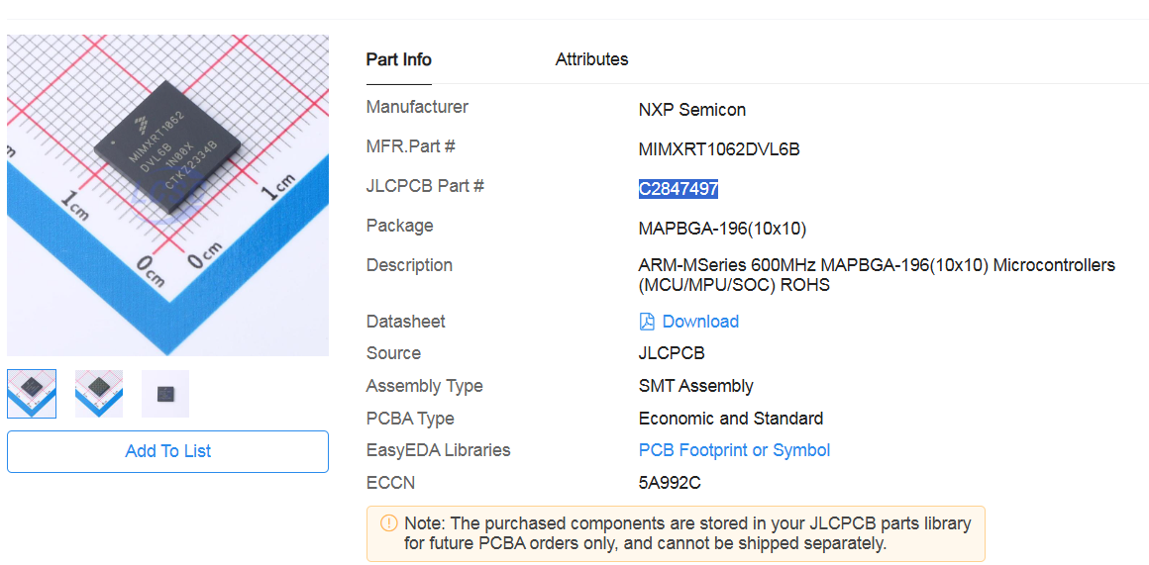Click the package value MAPBGA-196(10x10)

pyautogui.click(x=722, y=229)
